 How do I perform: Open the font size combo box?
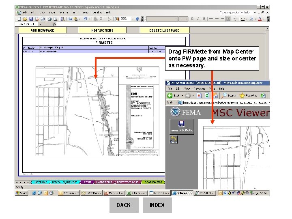[183, 19]
